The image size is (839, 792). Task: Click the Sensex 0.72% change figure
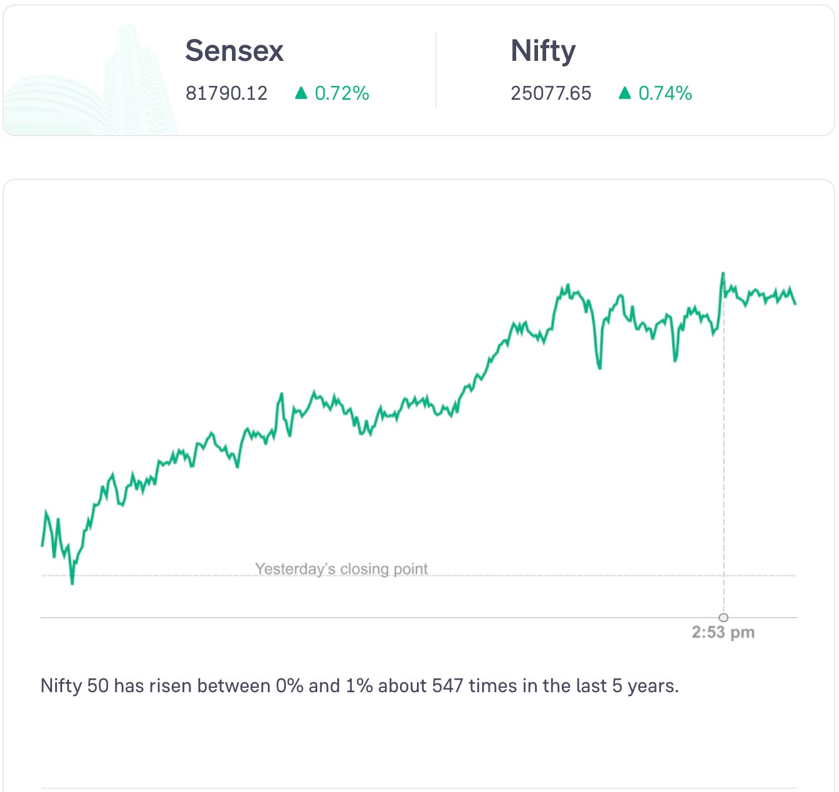click(342, 94)
